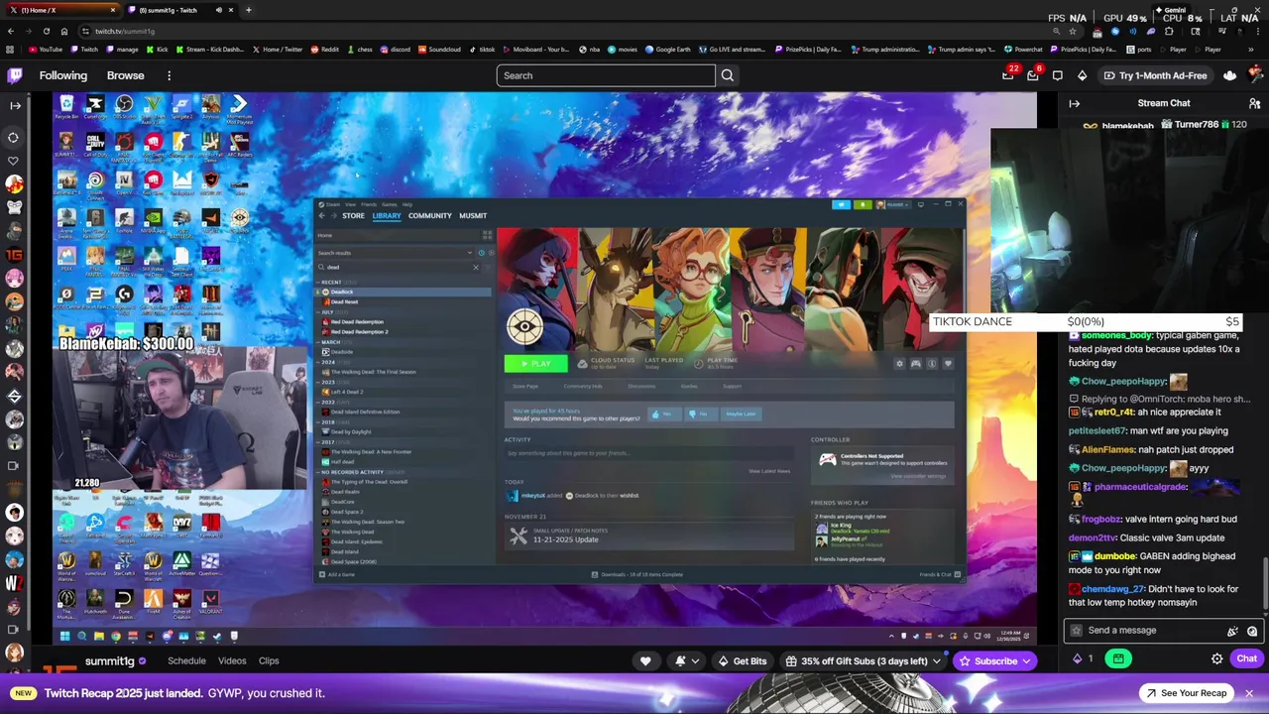Click the address bar showing twitch.tv/summit1g
The image size is (1269, 714).
(565, 31)
